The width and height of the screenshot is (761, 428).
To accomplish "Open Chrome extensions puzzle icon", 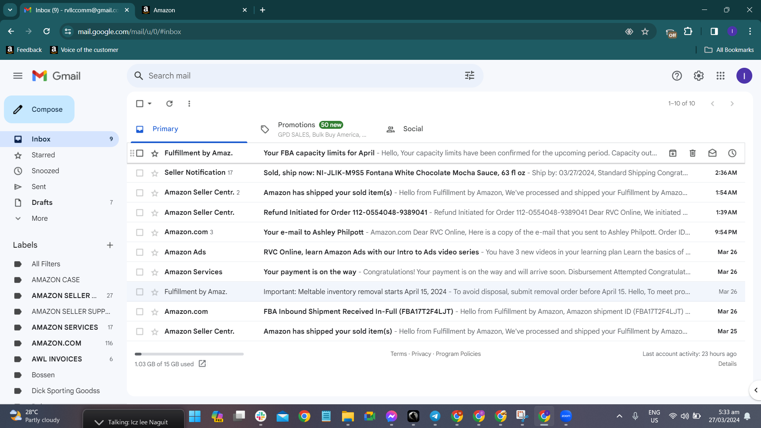I will 688,31.
